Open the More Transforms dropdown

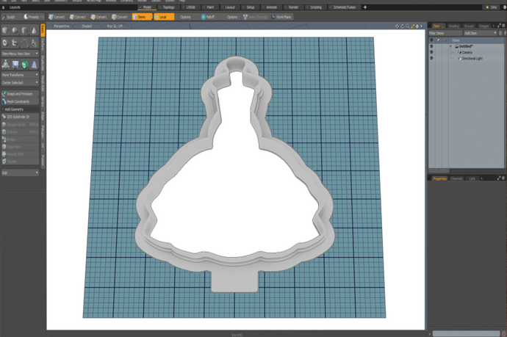[20, 75]
